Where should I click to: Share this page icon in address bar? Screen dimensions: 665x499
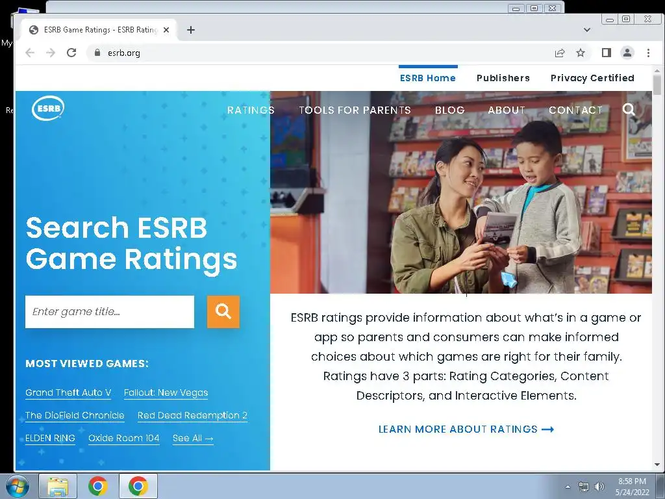tap(560, 53)
